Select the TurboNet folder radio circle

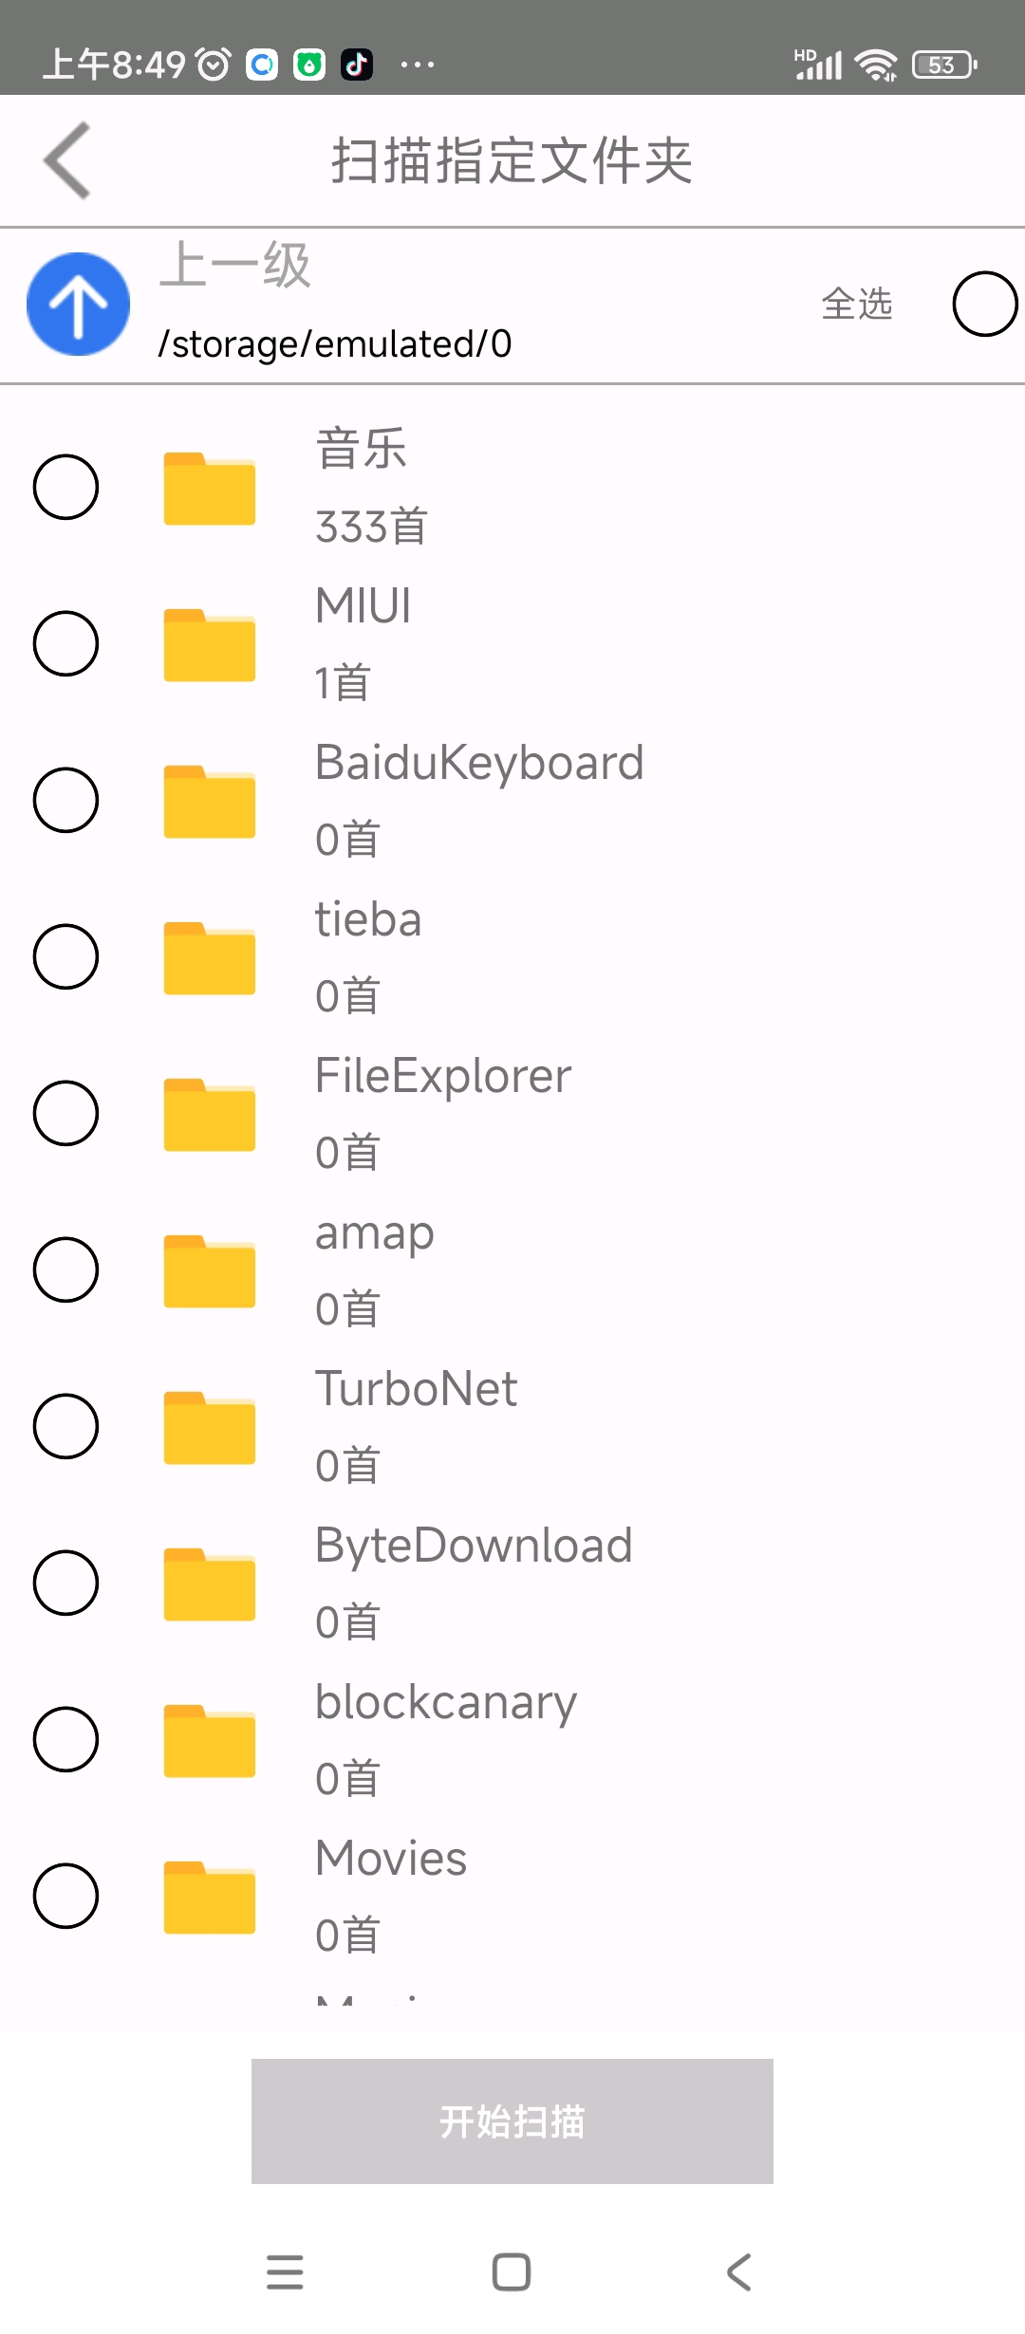65,1426
